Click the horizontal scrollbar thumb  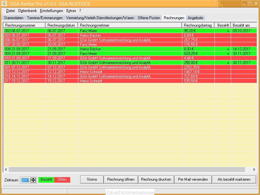[x=127, y=169]
